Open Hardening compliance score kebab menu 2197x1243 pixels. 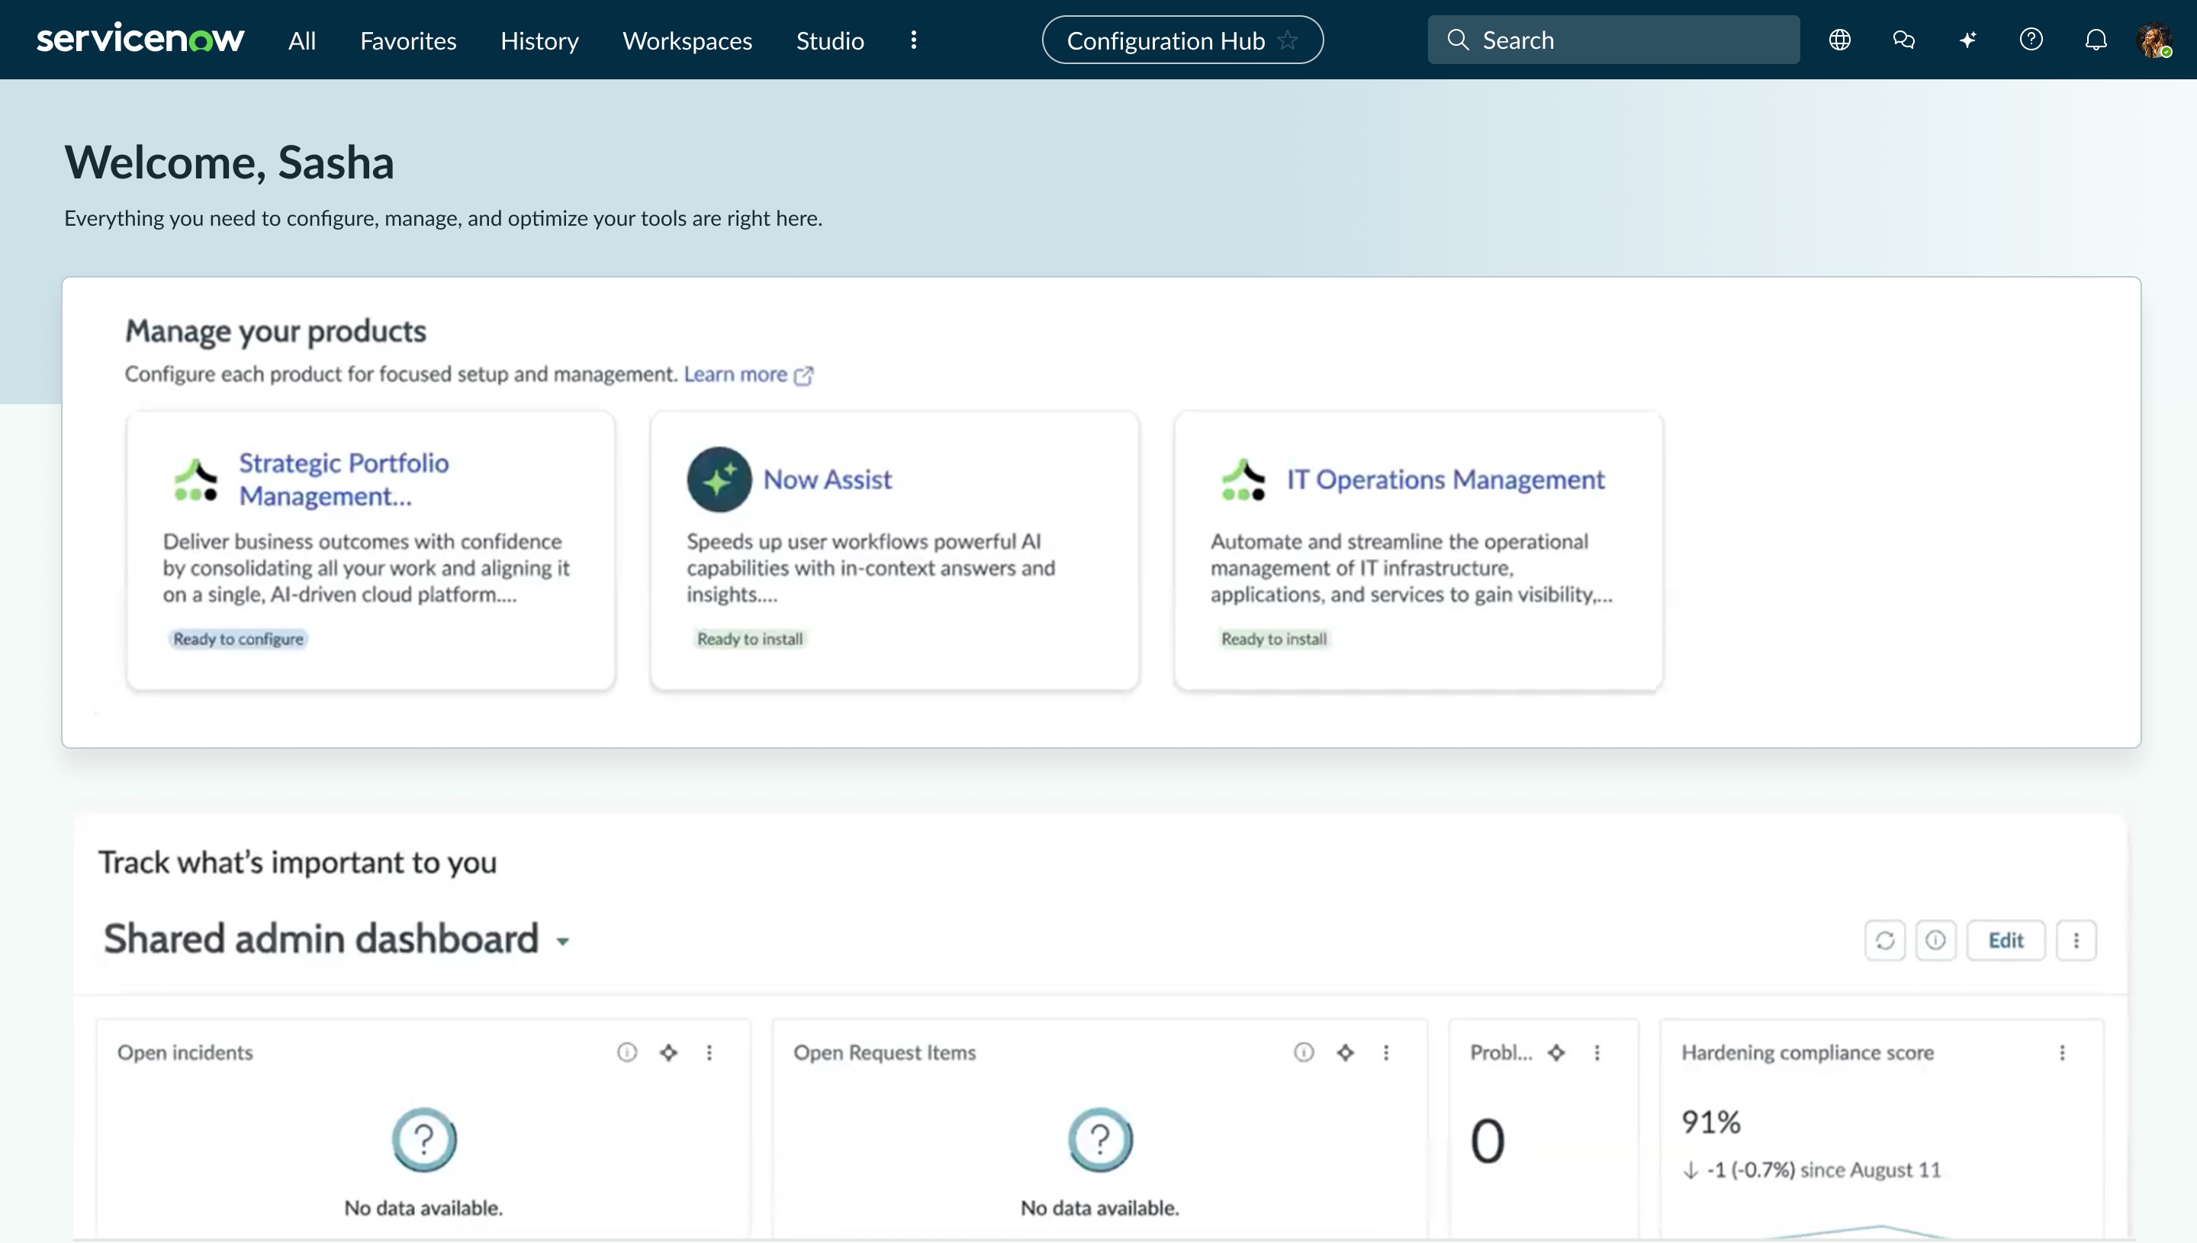point(2062,1052)
